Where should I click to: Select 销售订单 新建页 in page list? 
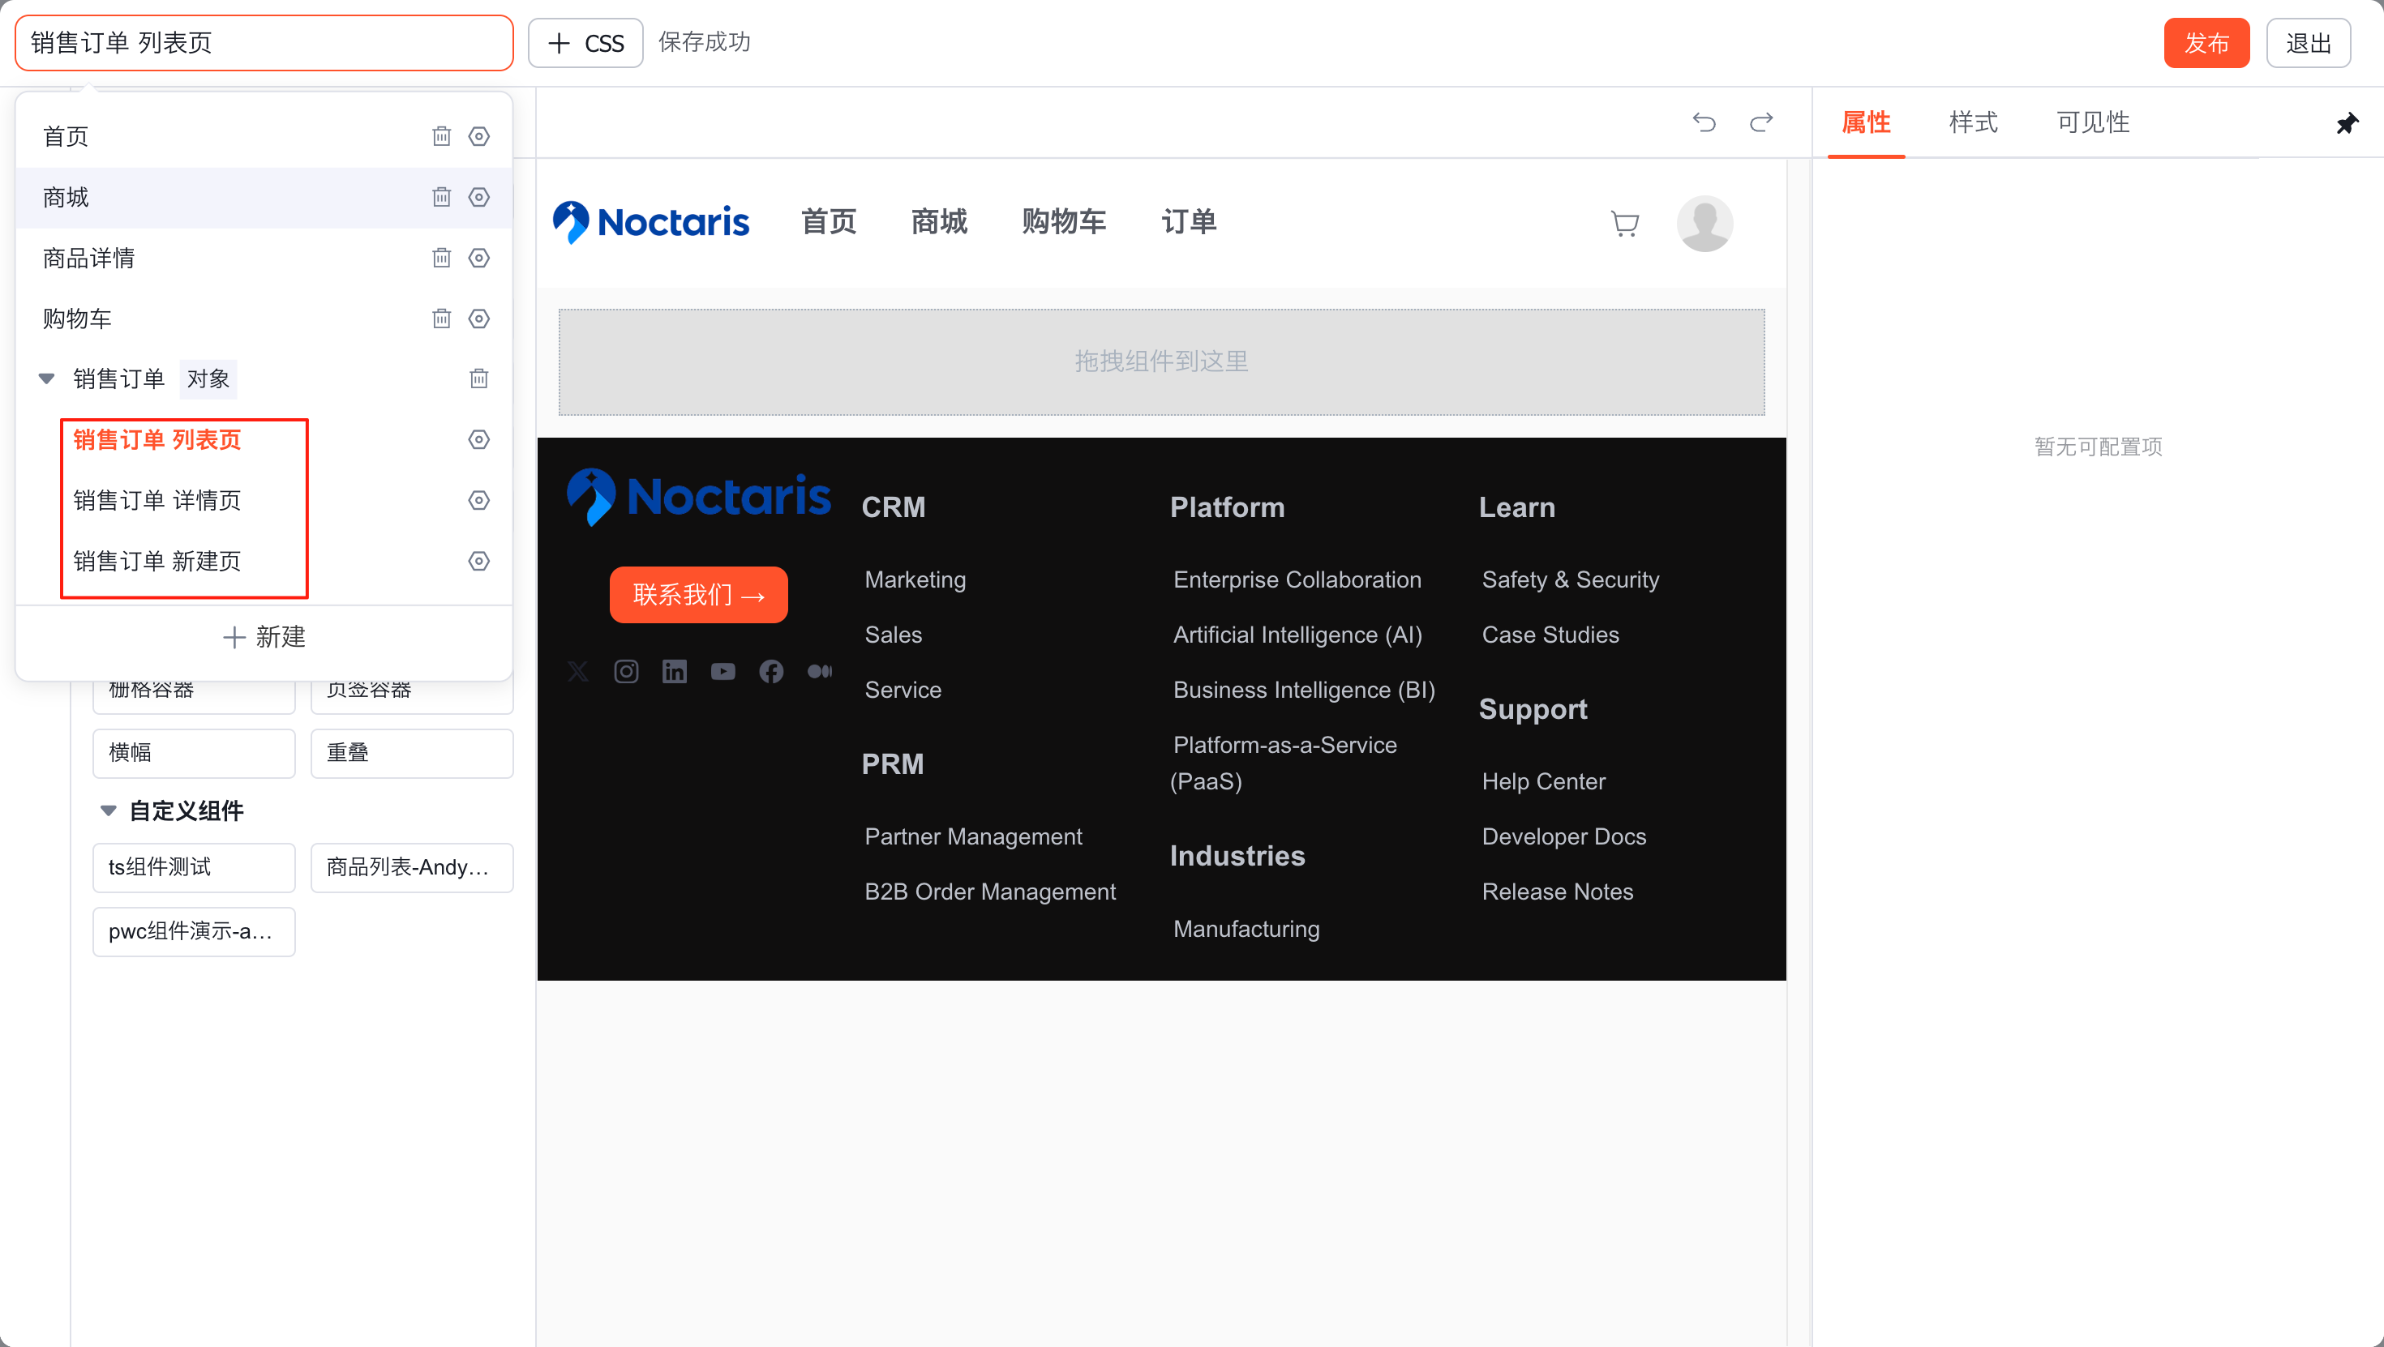pyautogui.click(x=157, y=562)
